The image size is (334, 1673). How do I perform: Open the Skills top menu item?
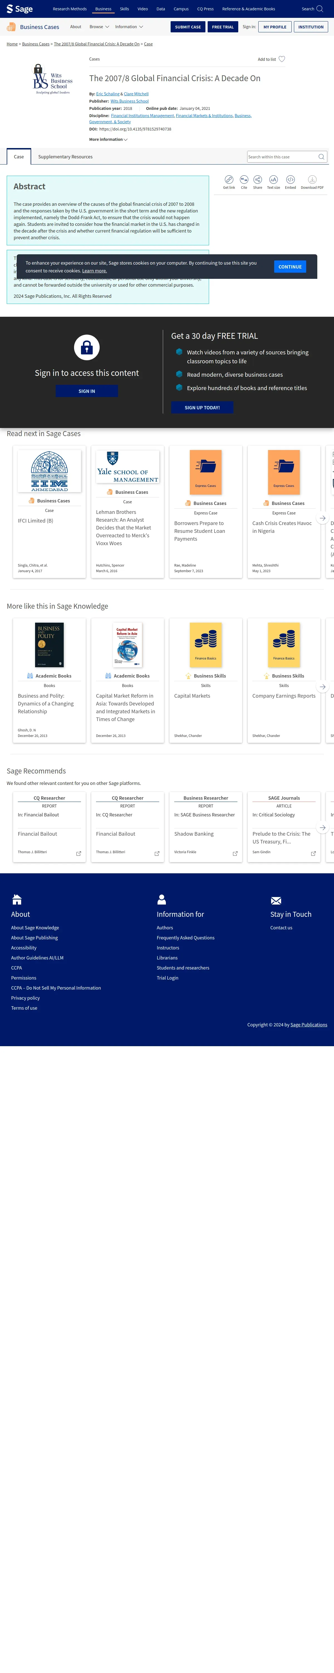124,9
